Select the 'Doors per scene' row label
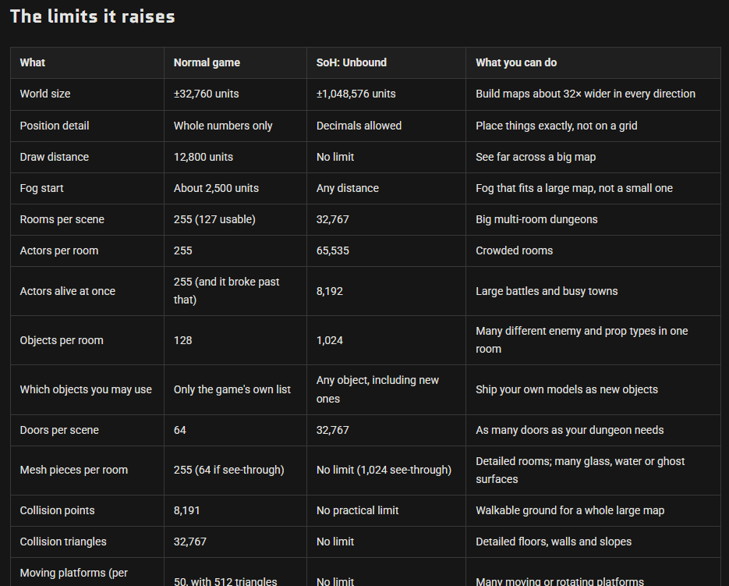Screen dimensions: 729x586 pos(59,430)
